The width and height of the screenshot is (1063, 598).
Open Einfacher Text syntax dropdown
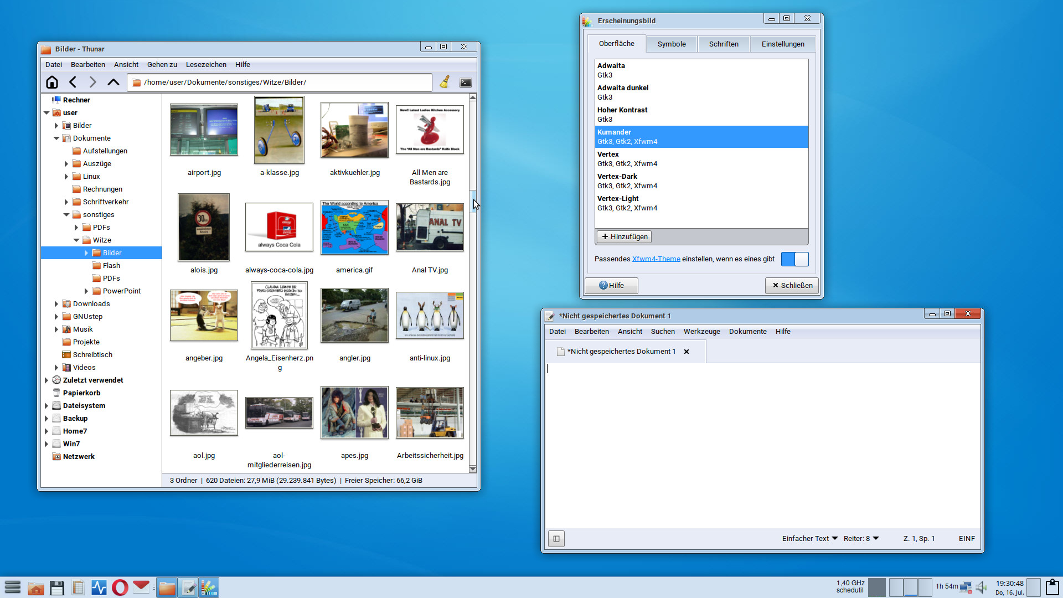pos(810,538)
